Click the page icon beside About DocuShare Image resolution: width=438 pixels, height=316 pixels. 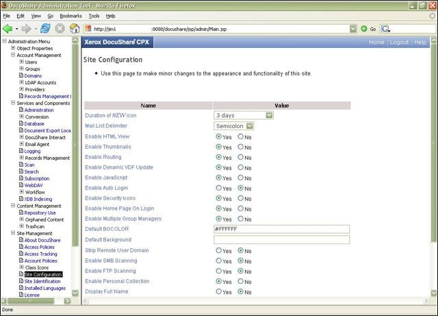point(21,240)
